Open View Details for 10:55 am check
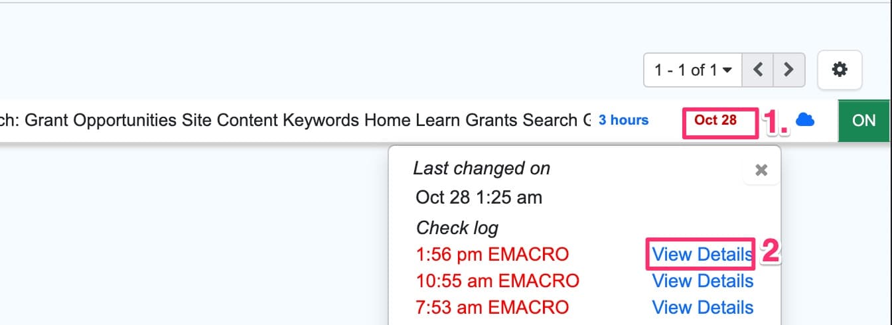892x325 pixels. (702, 281)
